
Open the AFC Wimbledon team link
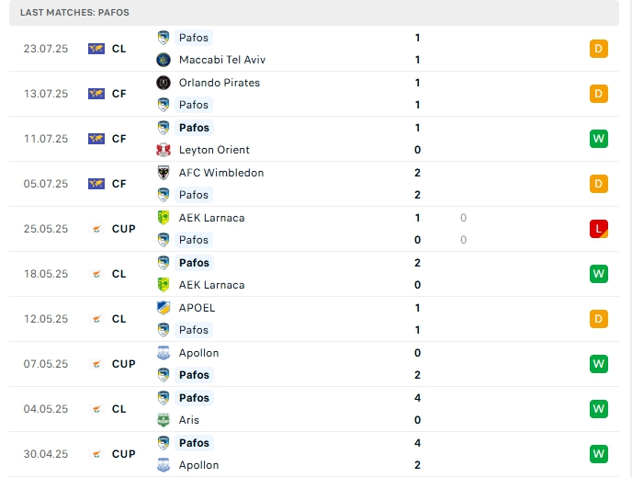coord(221,173)
